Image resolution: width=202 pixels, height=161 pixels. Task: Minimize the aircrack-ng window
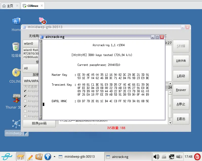click(153, 37)
